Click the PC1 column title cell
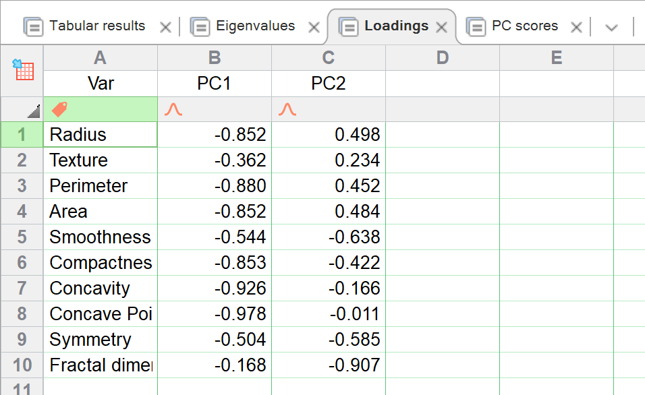Viewport: 645px width, 395px height. click(x=215, y=84)
